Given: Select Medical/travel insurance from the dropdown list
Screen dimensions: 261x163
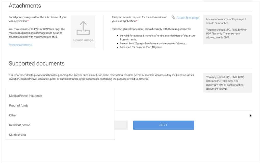Looking at the screenshot, I should click(x=60, y=96).
